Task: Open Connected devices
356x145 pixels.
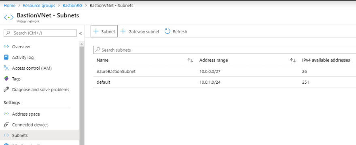Action: (30, 124)
